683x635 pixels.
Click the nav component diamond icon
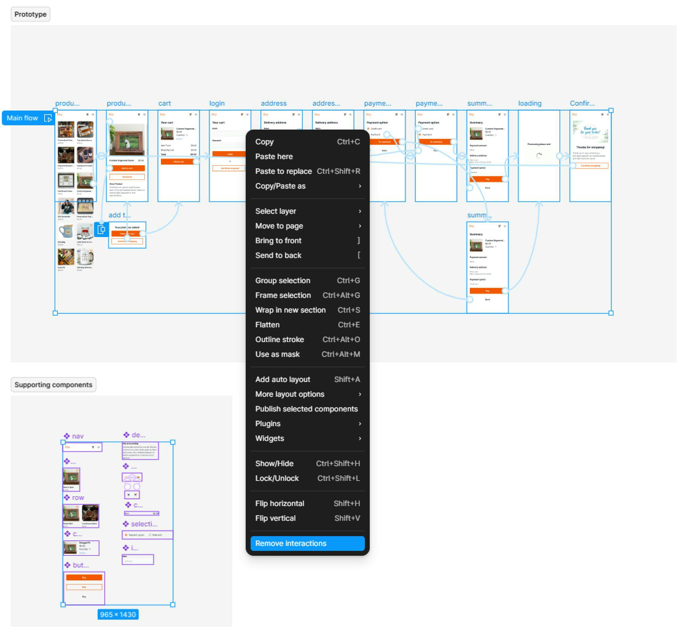67,436
